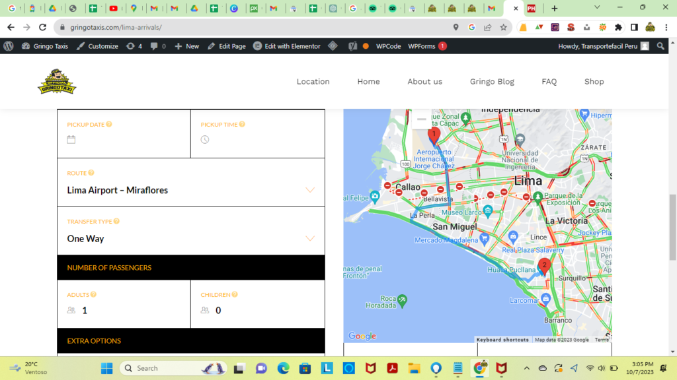Click the Adults count field showing 1
677x380 pixels.
point(124,304)
